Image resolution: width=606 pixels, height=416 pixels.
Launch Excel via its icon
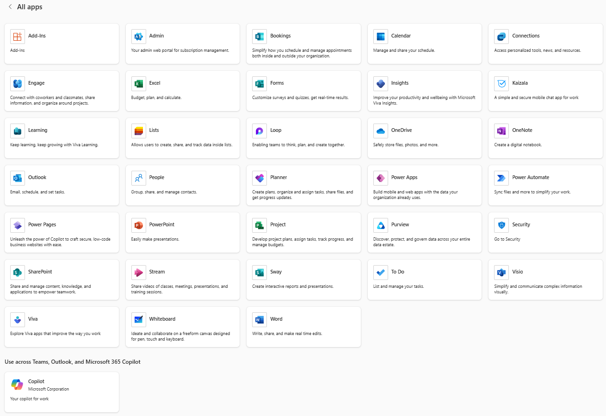click(139, 84)
